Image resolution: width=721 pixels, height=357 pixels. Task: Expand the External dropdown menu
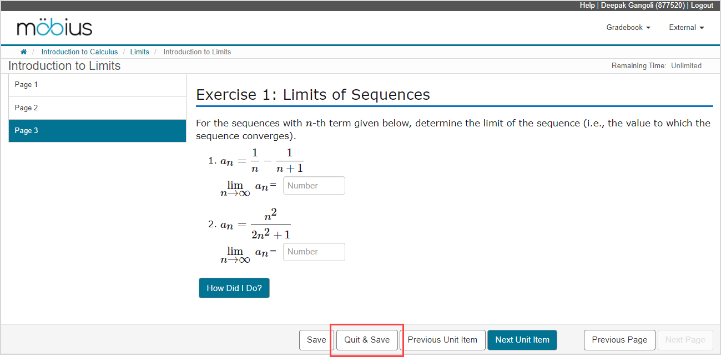click(x=686, y=28)
